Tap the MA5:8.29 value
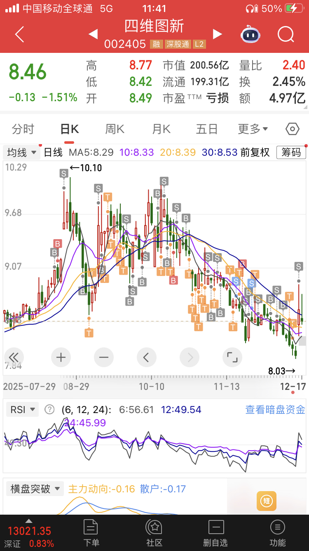Screen dimensions: 309x551 coord(91,152)
